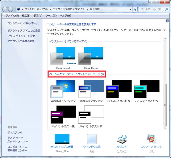Image resolution: width=171 pixels, height=158 pixels.
Task: Click the theme list scrollbar thumb
Action: click(x=165, y=105)
